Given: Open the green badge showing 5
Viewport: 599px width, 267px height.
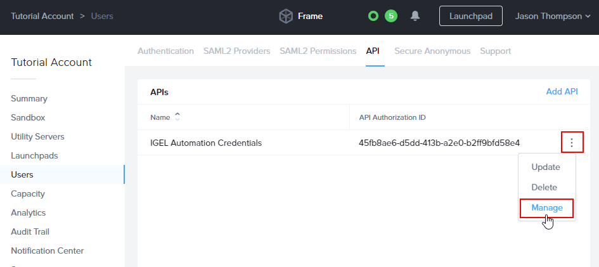Looking at the screenshot, I should coord(391,16).
